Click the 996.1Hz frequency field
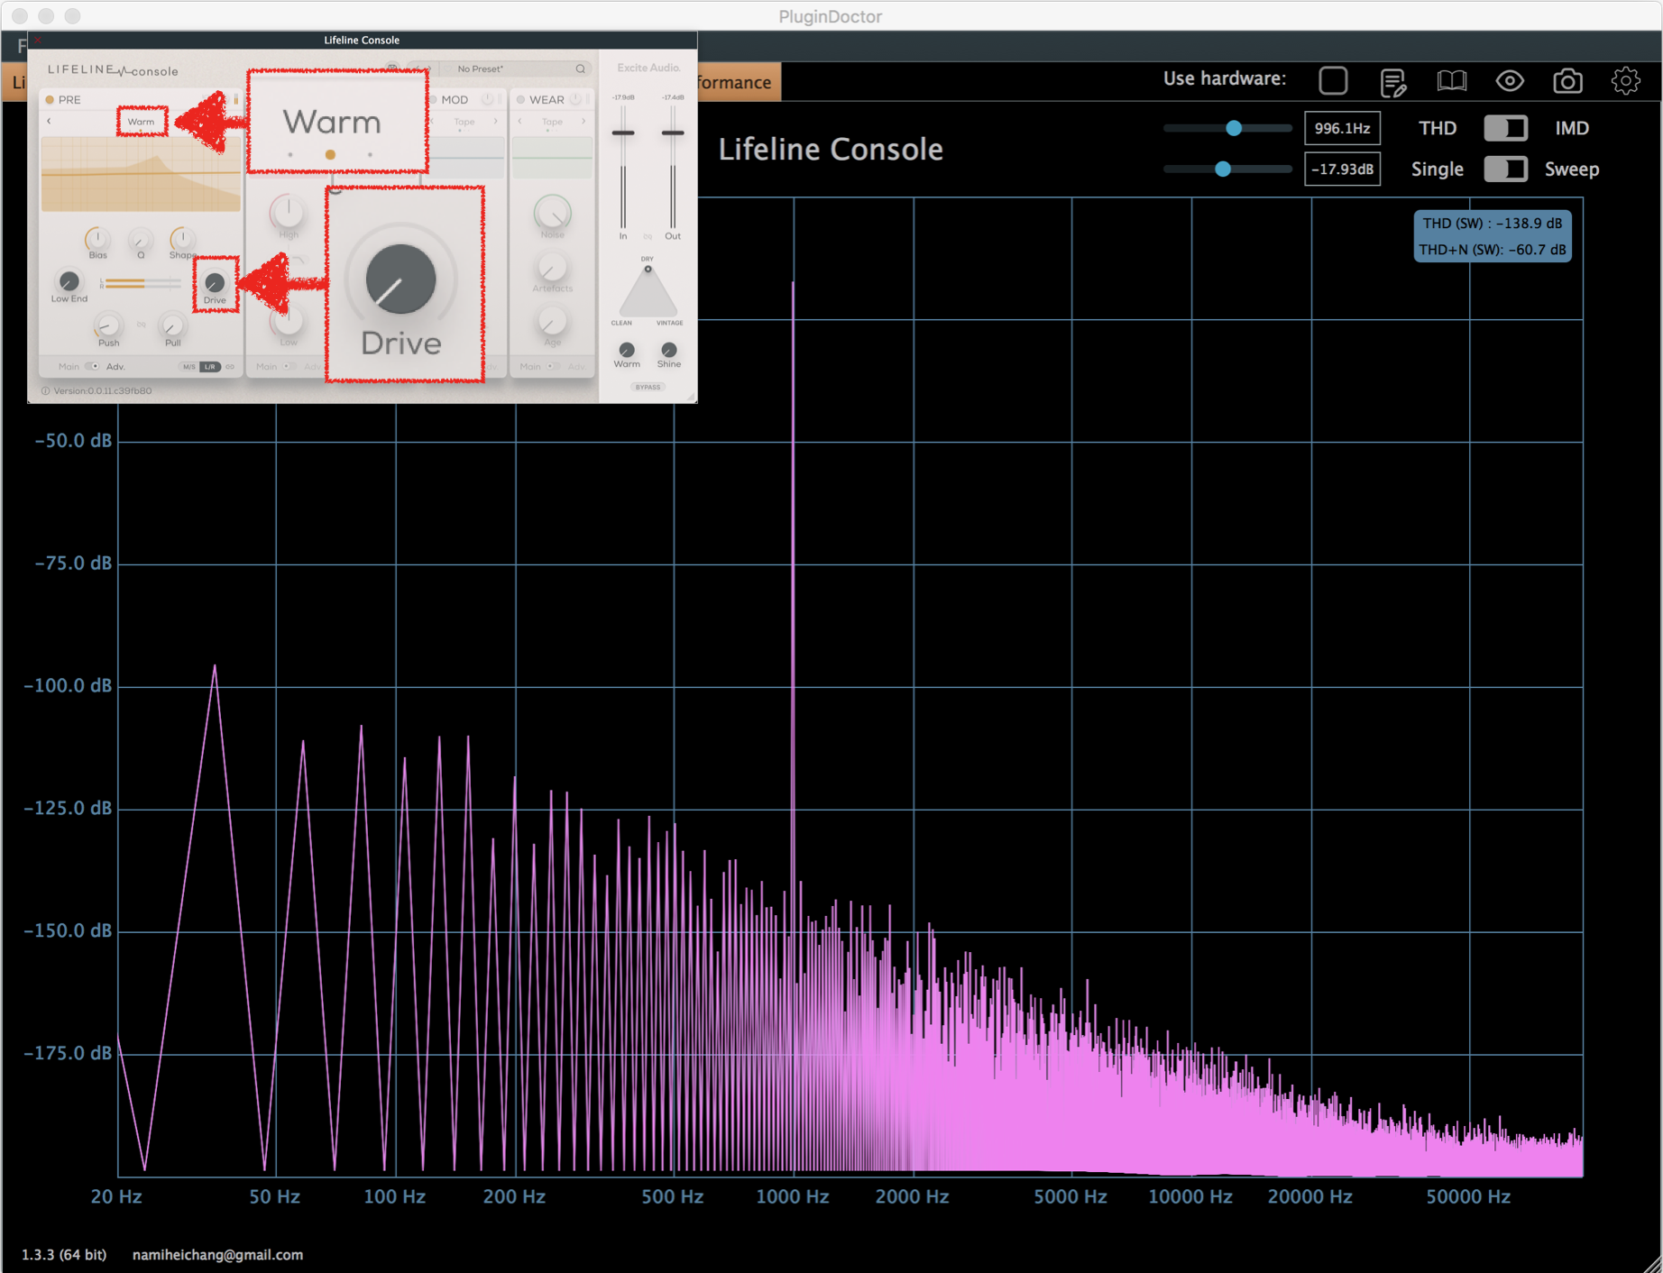The width and height of the screenshot is (1663, 1273). (x=1341, y=128)
